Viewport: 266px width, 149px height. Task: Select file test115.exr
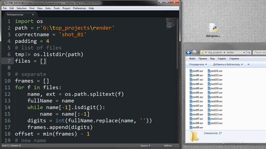215,123
